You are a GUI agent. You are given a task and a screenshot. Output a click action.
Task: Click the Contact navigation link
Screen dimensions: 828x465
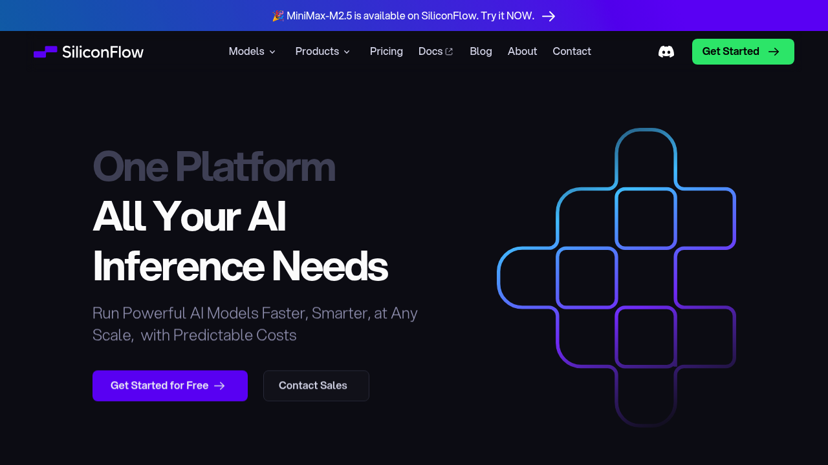[x=572, y=51]
